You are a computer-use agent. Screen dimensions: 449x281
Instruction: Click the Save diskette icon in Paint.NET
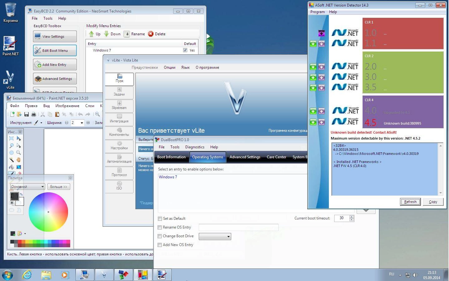pos(27,114)
